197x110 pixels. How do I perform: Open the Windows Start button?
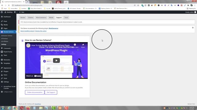coord(3,108)
